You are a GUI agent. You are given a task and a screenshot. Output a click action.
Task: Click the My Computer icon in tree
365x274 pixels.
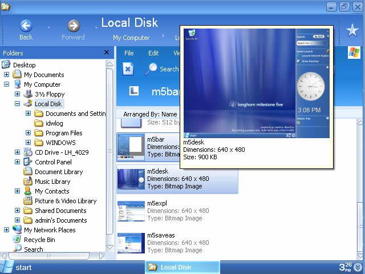(17, 84)
